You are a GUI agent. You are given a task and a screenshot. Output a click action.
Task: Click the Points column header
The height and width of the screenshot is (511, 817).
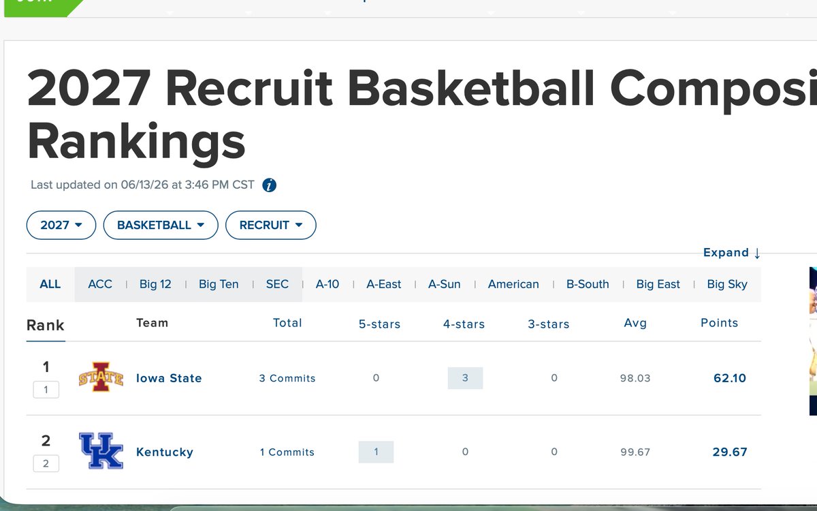(x=720, y=323)
